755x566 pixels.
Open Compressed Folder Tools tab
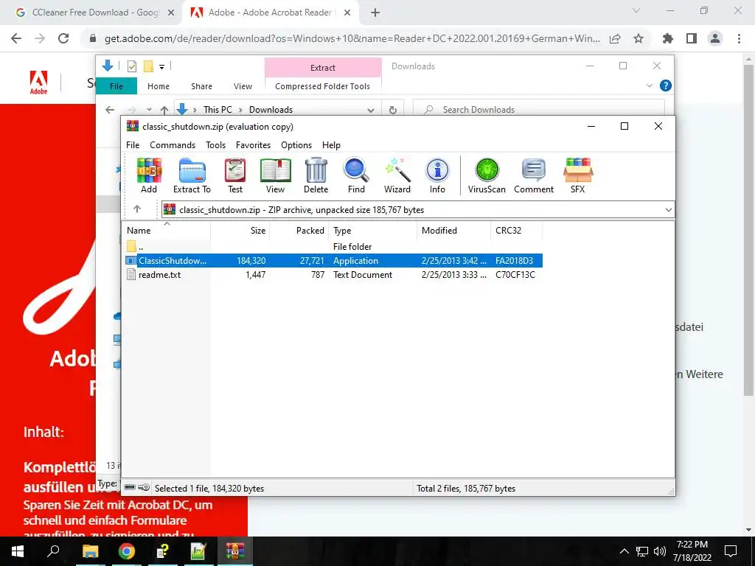(x=323, y=86)
